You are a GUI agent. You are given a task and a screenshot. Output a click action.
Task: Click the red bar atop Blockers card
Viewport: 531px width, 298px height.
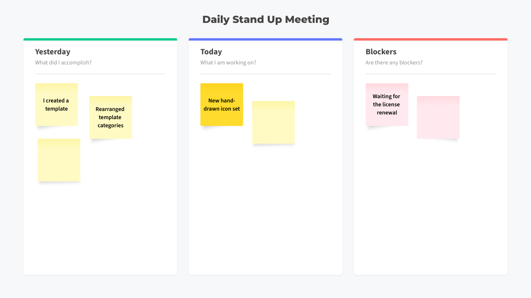click(x=431, y=39)
